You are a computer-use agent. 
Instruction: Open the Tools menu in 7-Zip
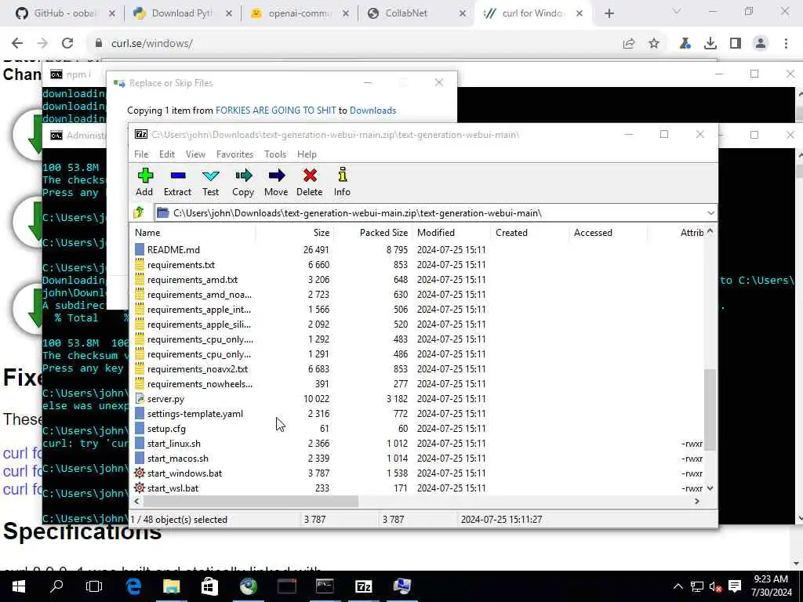tap(275, 154)
